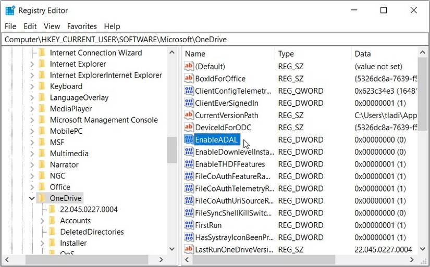This screenshot has width=430, height=267.
Task: Click the folder icon next to Accounts subkey
Action: pos(52,221)
